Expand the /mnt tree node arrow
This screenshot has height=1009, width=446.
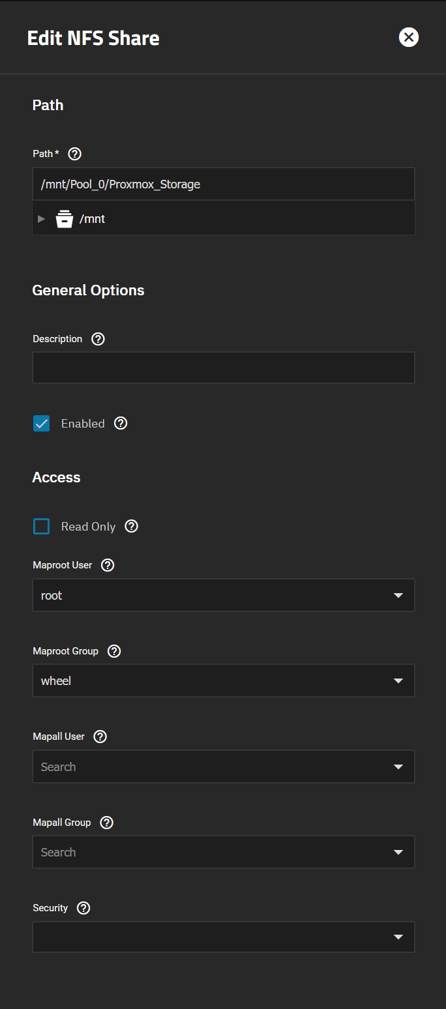tap(42, 219)
